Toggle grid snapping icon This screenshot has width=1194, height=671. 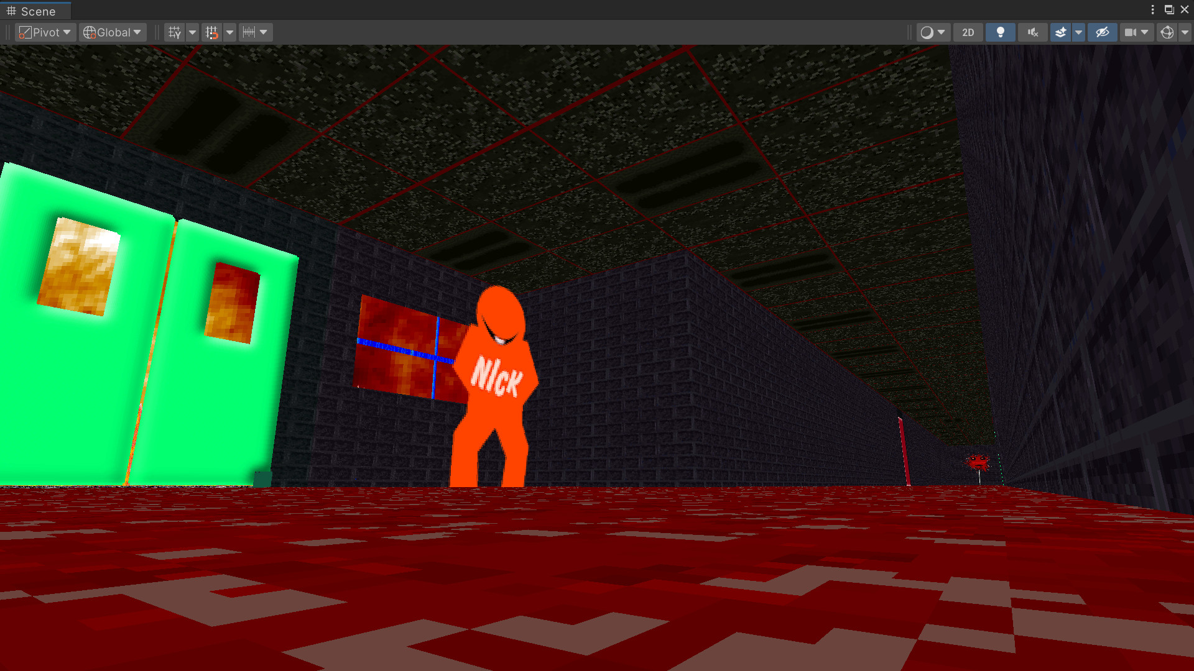[x=212, y=32]
